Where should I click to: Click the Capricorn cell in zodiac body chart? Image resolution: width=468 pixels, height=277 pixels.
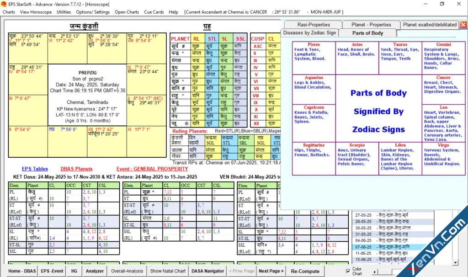[314, 123]
